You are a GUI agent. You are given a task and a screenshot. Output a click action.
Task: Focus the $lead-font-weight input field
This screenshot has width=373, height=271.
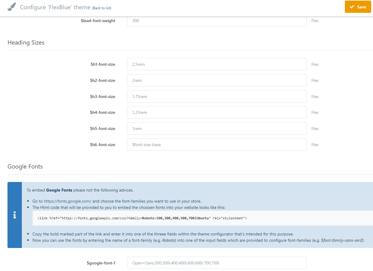tap(217, 21)
